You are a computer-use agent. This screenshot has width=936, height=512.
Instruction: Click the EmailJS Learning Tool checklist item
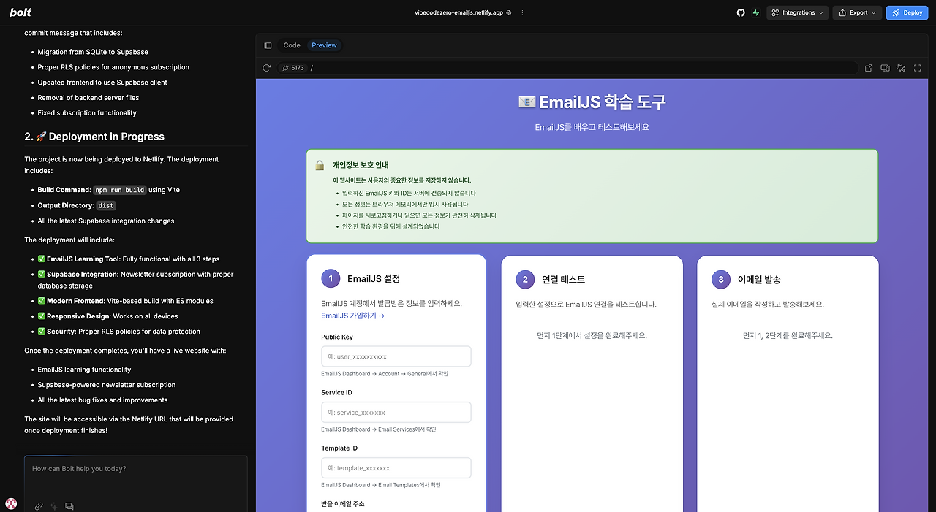point(129,259)
